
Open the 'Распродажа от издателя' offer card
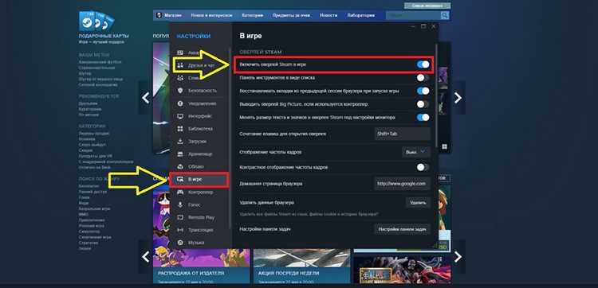click(202, 267)
